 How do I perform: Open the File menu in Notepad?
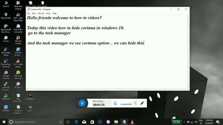29,13
